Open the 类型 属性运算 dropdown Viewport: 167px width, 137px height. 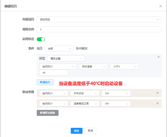66,58
